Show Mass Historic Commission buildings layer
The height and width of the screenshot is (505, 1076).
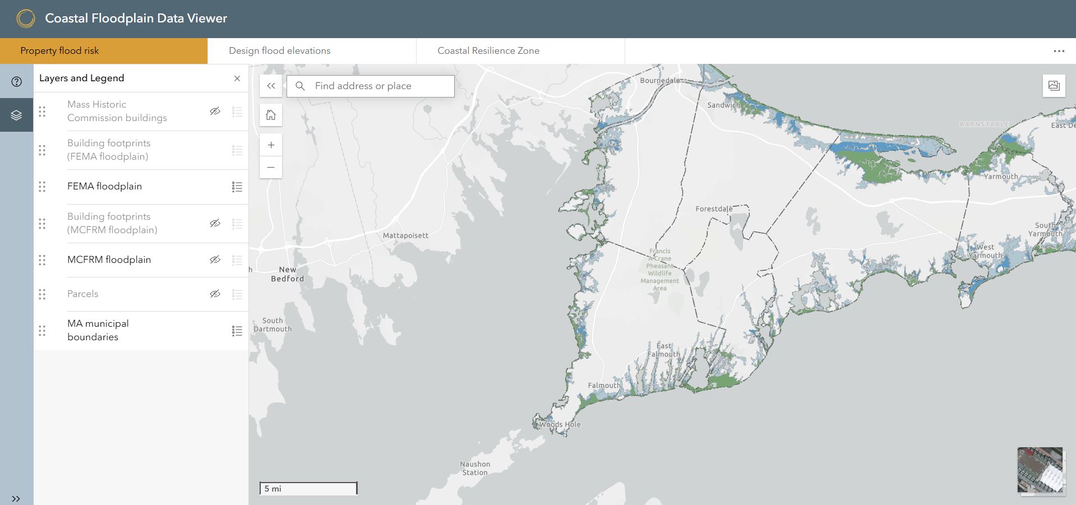pos(215,112)
